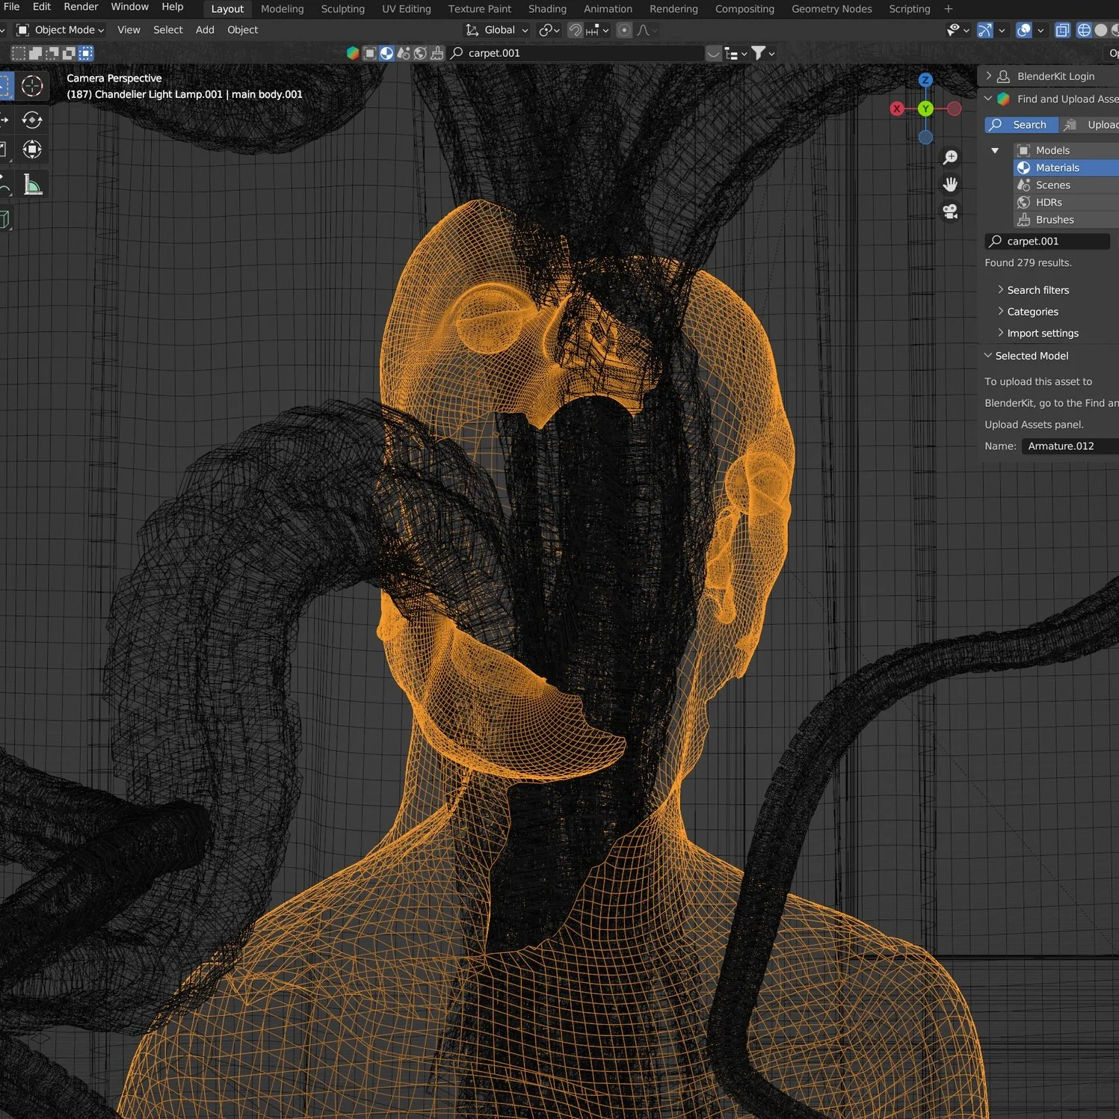Add a new workspace with plus
Viewport: 1119px width, 1119px height.
click(949, 9)
